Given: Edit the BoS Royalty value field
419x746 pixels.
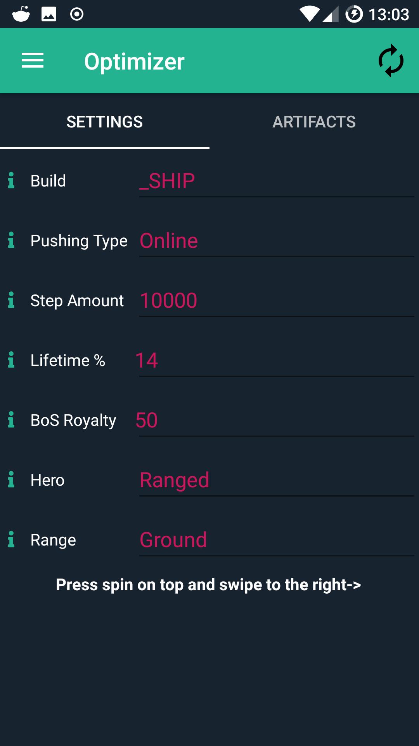Looking at the screenshot, I should click(276, 420).
